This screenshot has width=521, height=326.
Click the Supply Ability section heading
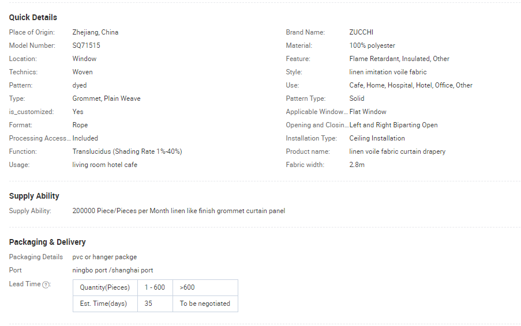[x=34, y=196]
